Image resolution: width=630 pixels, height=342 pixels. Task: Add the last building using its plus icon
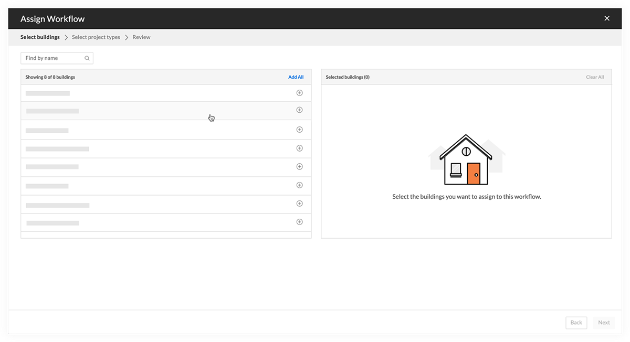click(299, 221)
